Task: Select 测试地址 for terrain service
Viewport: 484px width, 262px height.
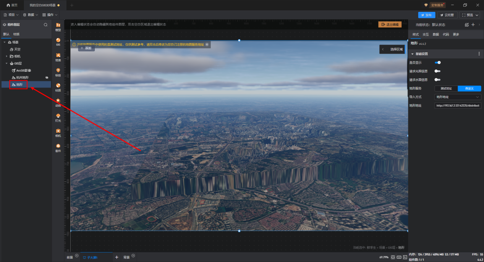Action: [x=446, y=88]
